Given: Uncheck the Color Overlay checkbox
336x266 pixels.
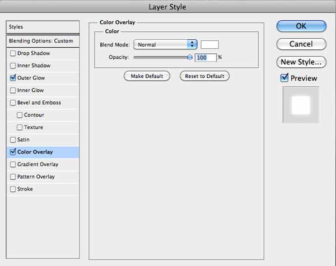Looking at the screenshot, I should [x=13, y=152].
